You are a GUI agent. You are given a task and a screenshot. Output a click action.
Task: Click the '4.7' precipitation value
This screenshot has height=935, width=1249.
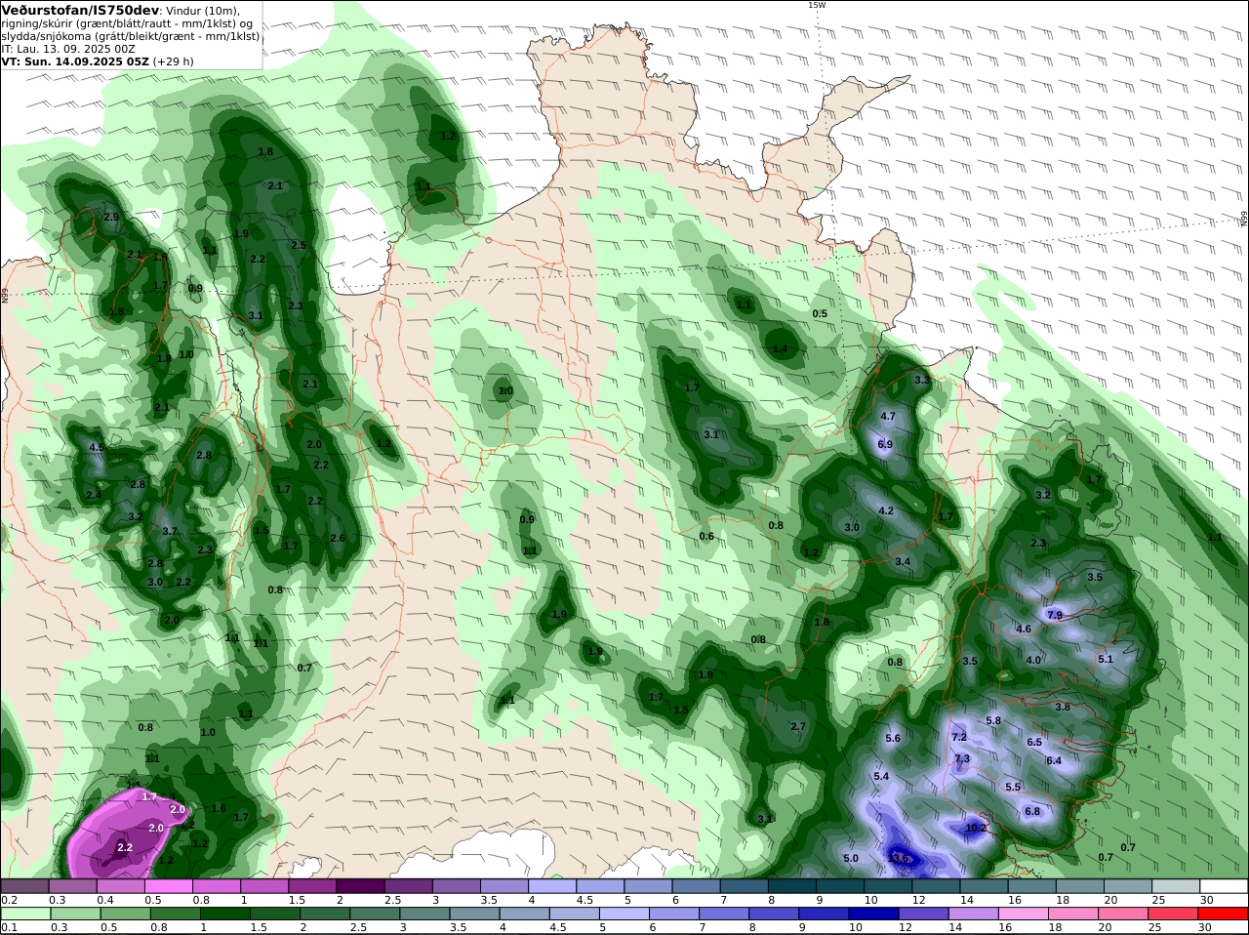(888, 416)
